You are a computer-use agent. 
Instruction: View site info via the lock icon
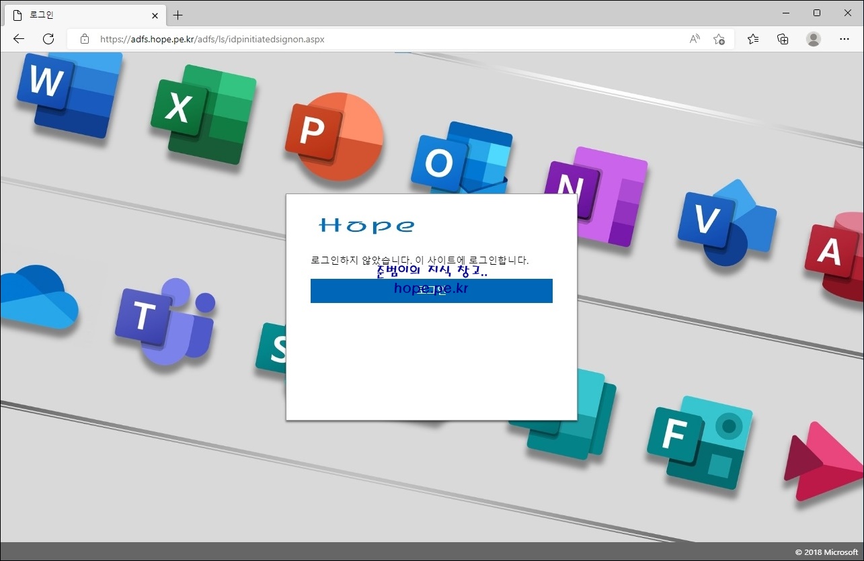point(85,39)
